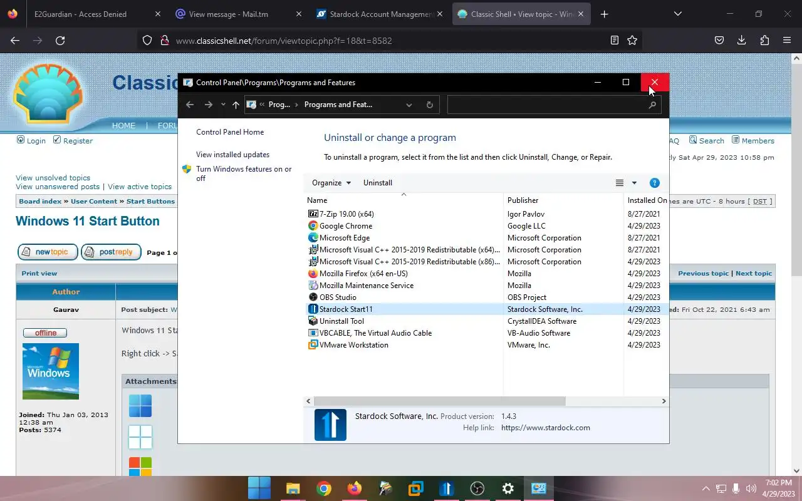Click the VBCABLE icon in programs list
The width and height of the screenshot is (802, 501).
point(313,333)
